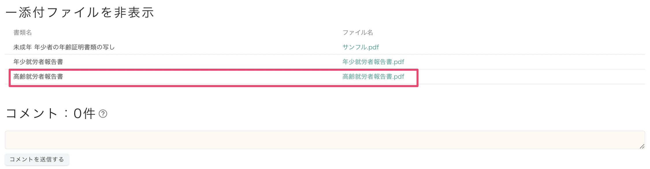Open the help question-mark icon beside コメント
650x169 pixels.
click(x=103, y=114)
